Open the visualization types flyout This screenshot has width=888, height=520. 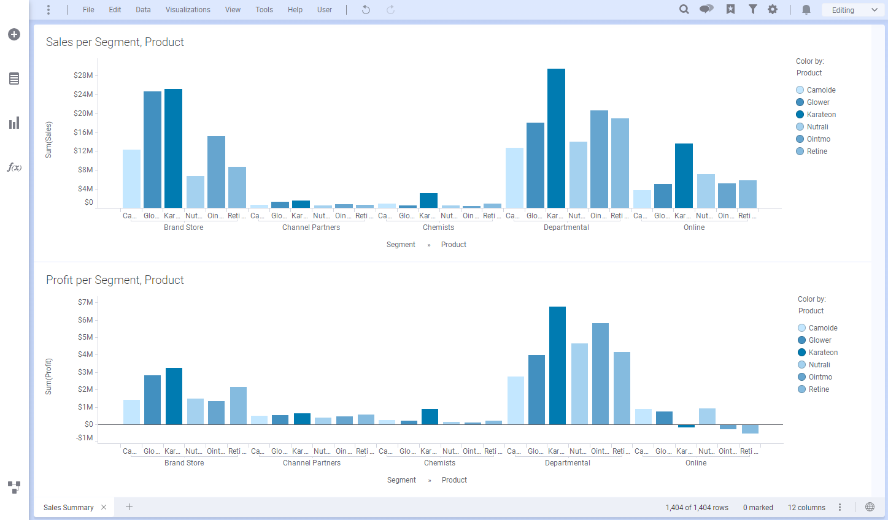coord(14,123)
